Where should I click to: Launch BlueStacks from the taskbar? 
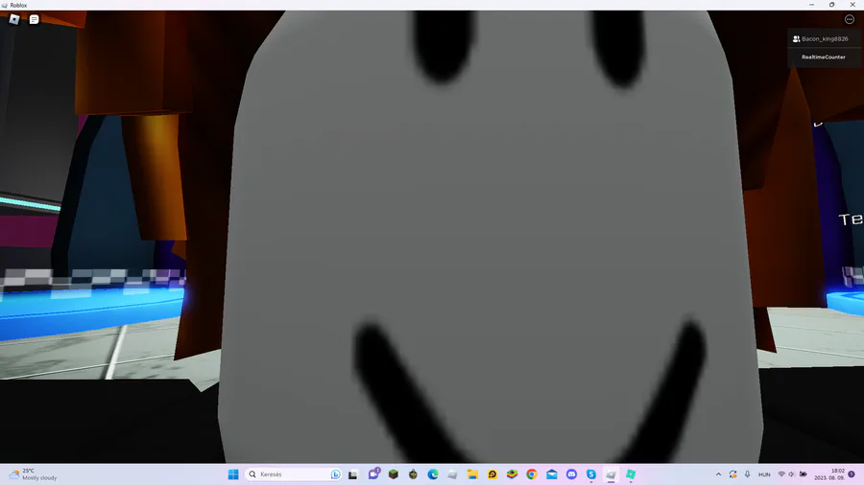pos(512,474)
